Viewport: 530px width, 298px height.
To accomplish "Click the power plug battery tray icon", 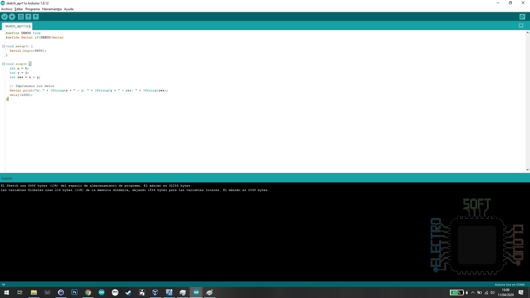I will (x=479, y=292).
